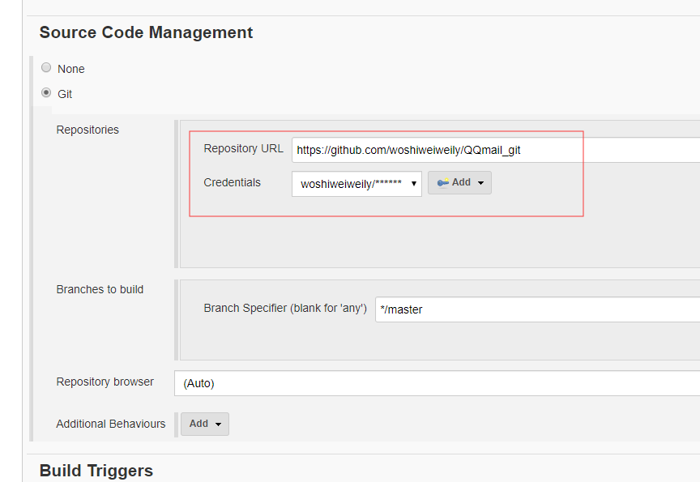Image resolution: width=700 pixels, height=482 pixels.
Task: Click the Add credentials button
Action: coord(459,182)
